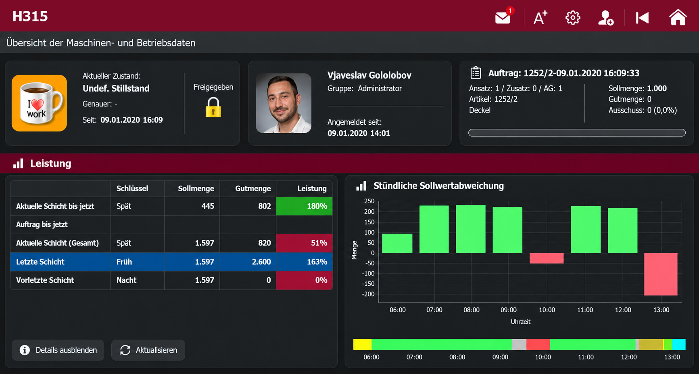Click the red segment in status timeline
The image size is (699, 374).
coord(538,344)
